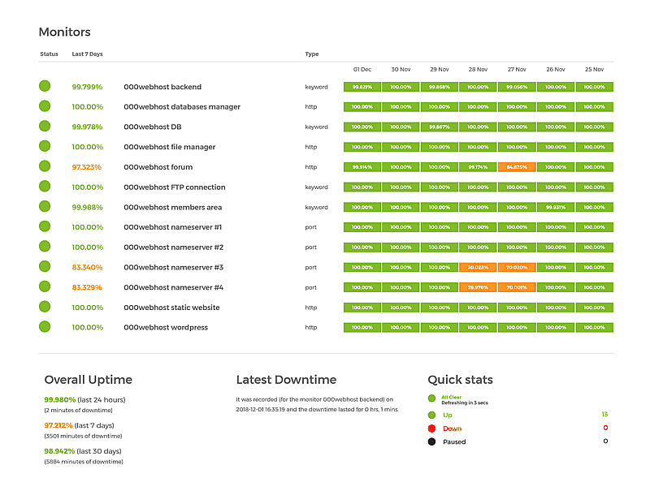650x495 pixels.
Task: Click the 83.329% value for nameserver #4
Action: (87, 287)
